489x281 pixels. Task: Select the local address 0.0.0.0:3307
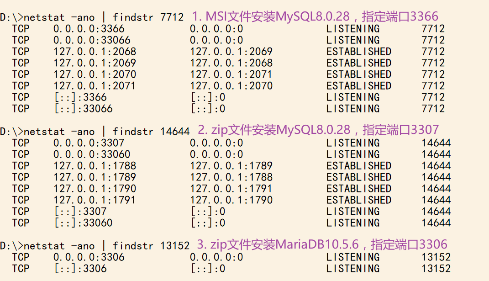(x=89, y=143)
